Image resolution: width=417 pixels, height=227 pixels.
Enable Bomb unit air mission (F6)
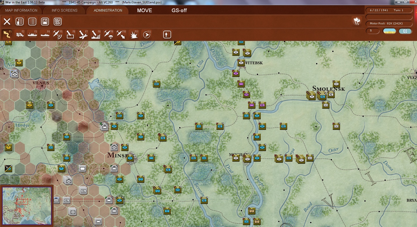tap(70, 34)
